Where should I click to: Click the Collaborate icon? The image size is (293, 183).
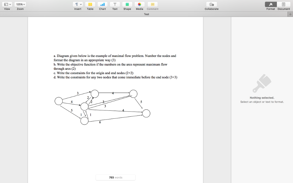(211, 4)
